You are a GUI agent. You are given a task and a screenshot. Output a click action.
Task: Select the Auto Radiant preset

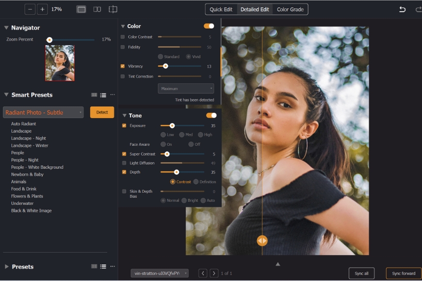(x=23, y=124)
